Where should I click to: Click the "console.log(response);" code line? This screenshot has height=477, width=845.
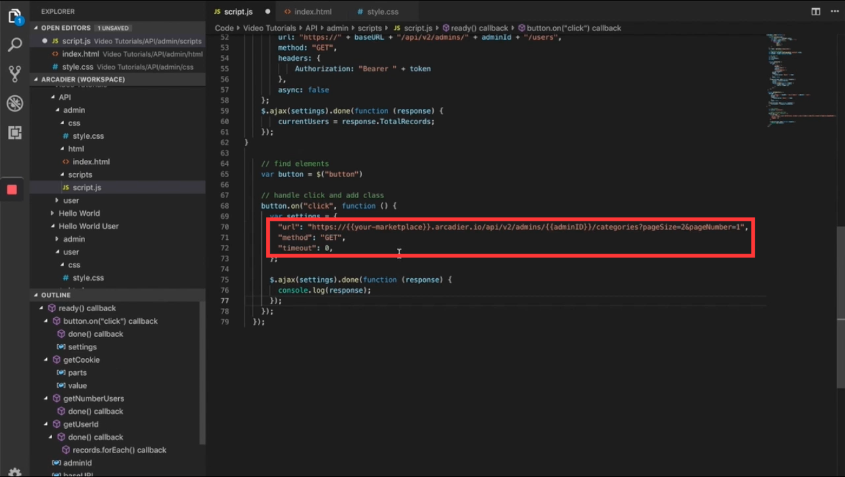[325, 290]
